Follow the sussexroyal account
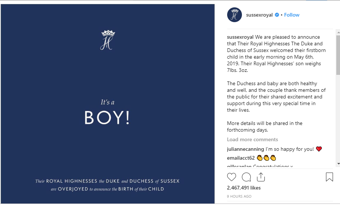 pos(292,15)
